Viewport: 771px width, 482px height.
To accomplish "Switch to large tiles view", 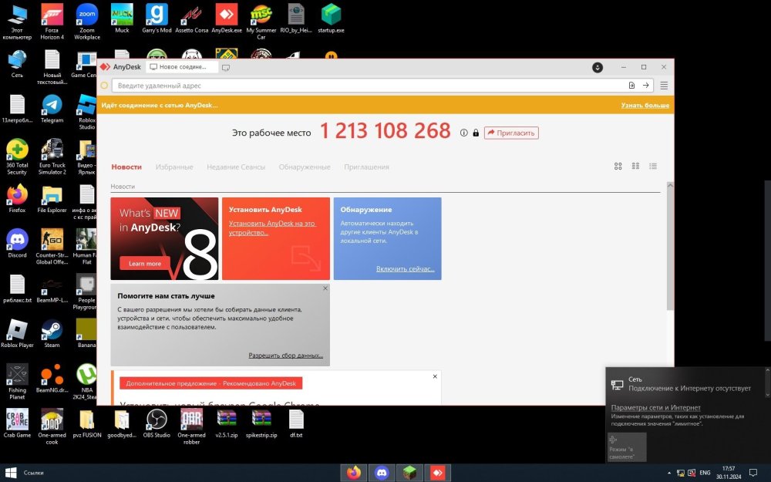I will pos(618,167).
